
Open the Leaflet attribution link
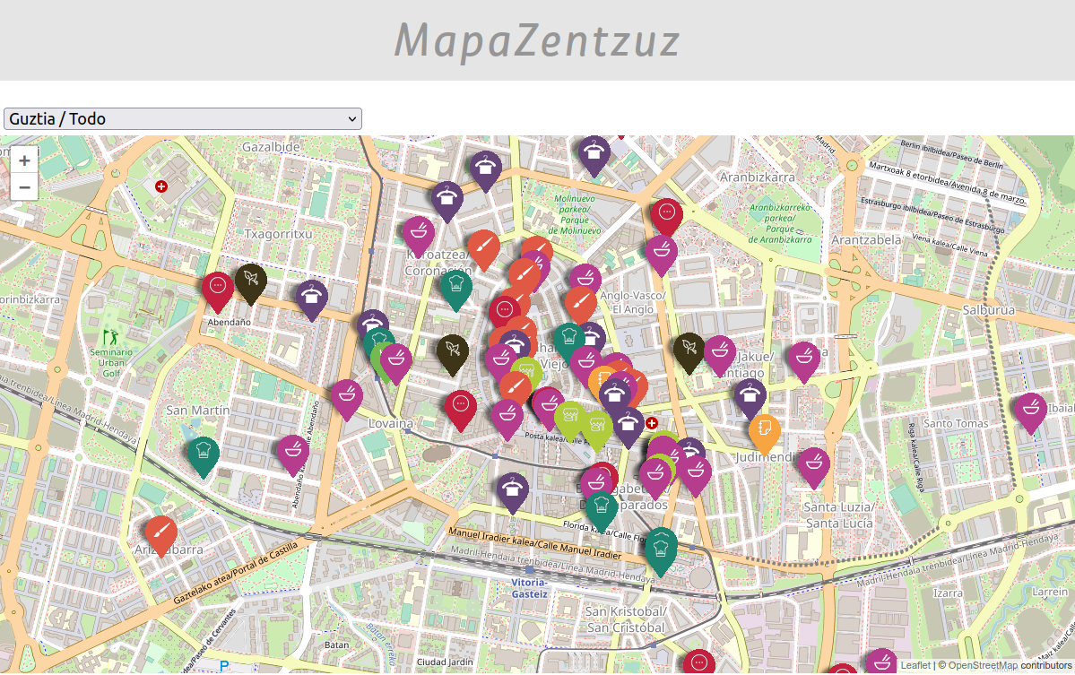(915, 666)
